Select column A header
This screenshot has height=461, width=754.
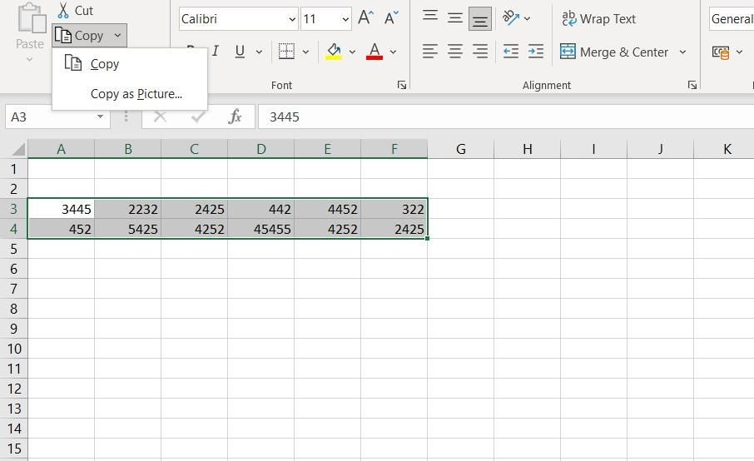61,149
